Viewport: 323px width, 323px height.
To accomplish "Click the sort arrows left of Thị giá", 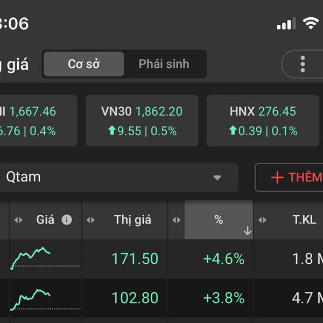I will click(90, 220).
